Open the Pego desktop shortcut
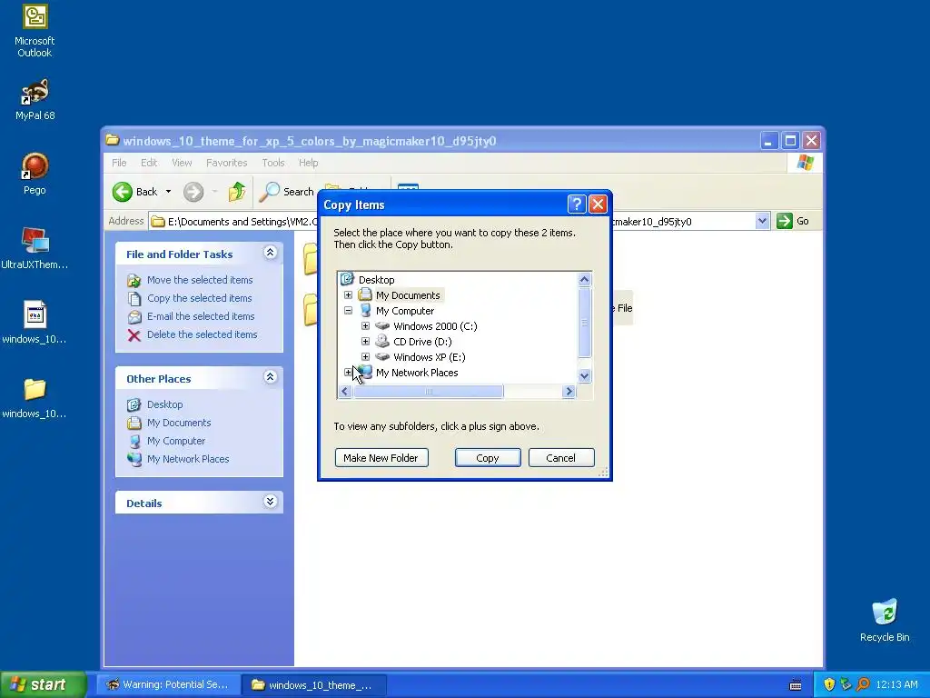Image resolution: width=930 pixels, height=698 pixels. coord(35,174)
